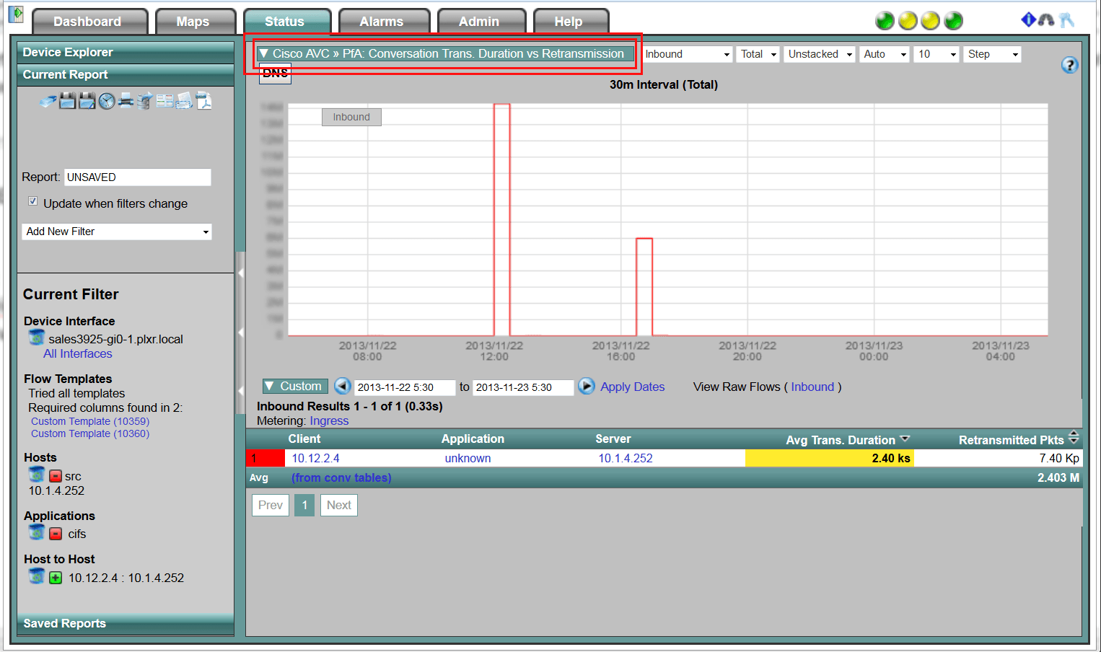Go to the Alarms tab
1101x652 pixels.
click(x=384, y=22)
